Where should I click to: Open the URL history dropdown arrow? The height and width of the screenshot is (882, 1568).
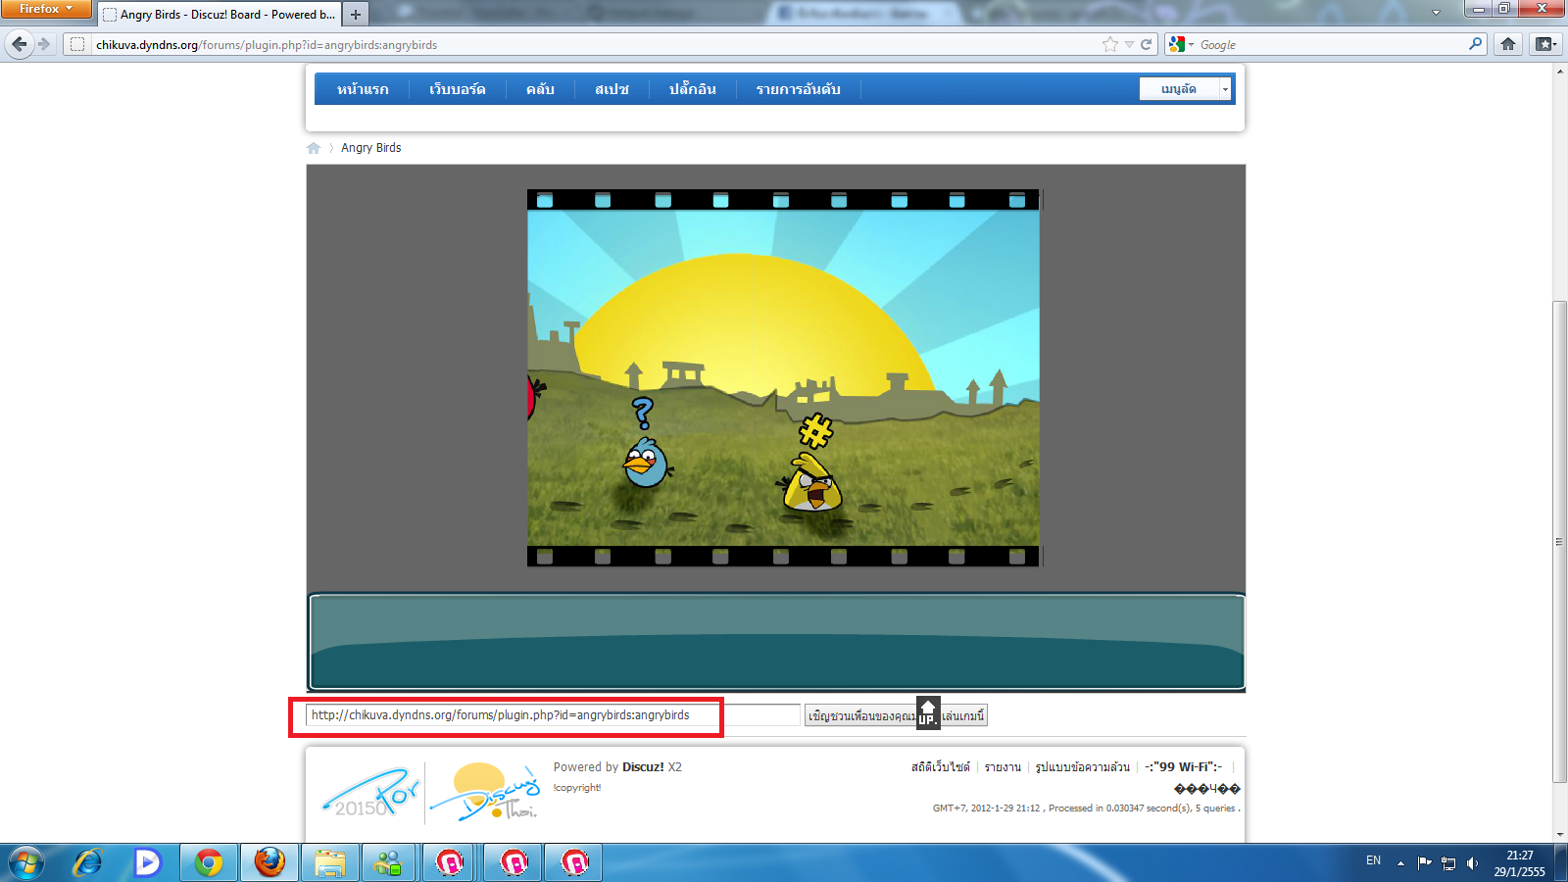pos(1129,44)
